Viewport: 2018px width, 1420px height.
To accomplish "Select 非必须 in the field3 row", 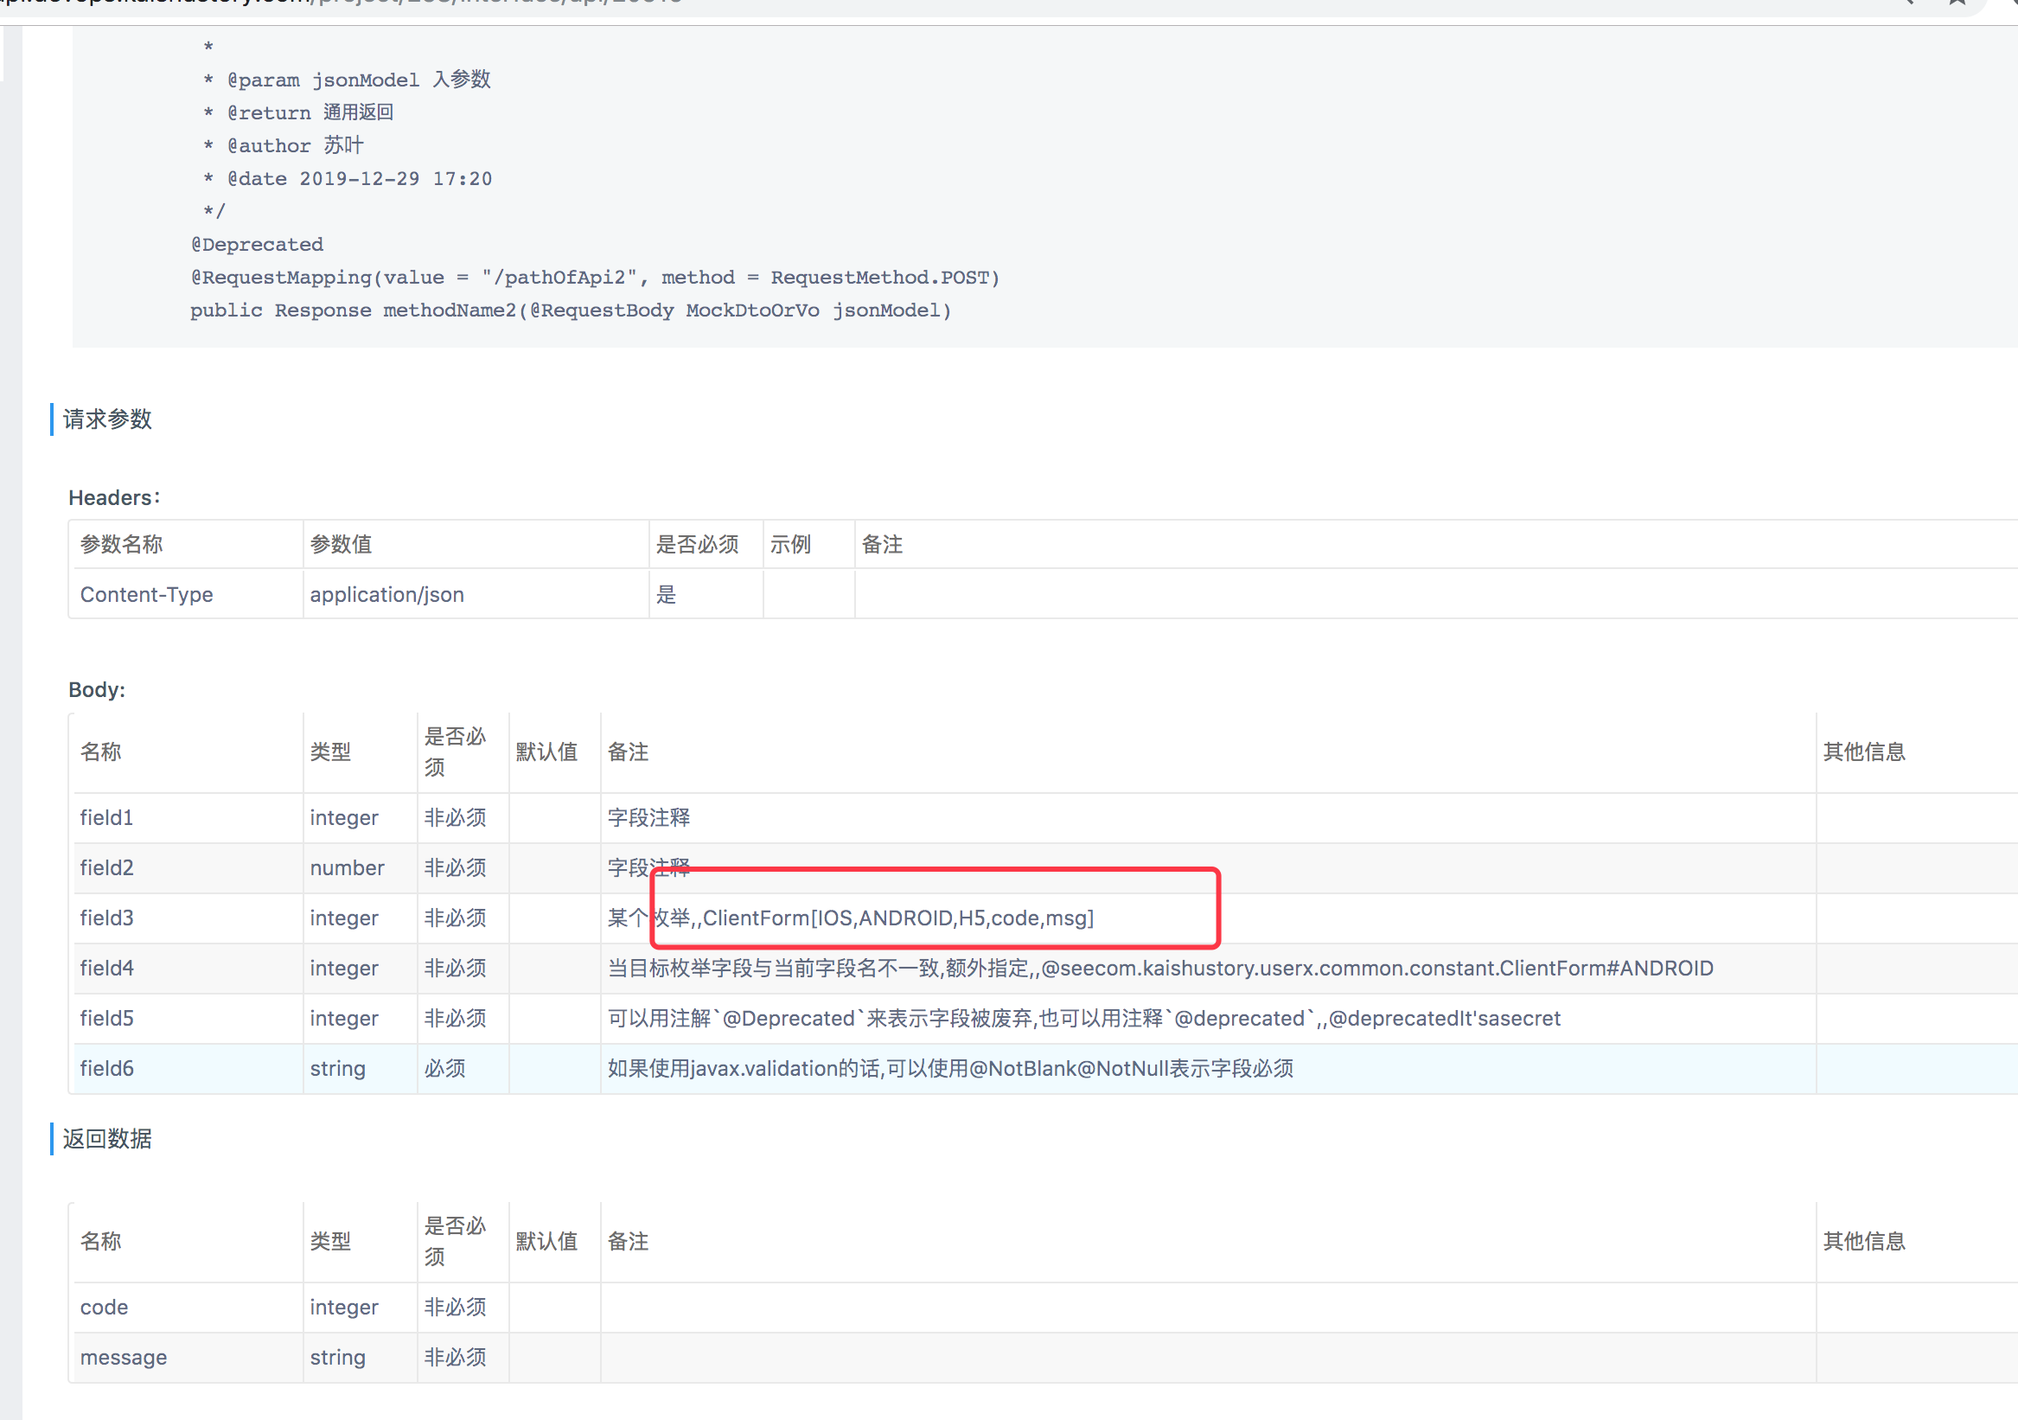I will click(456, 918).
